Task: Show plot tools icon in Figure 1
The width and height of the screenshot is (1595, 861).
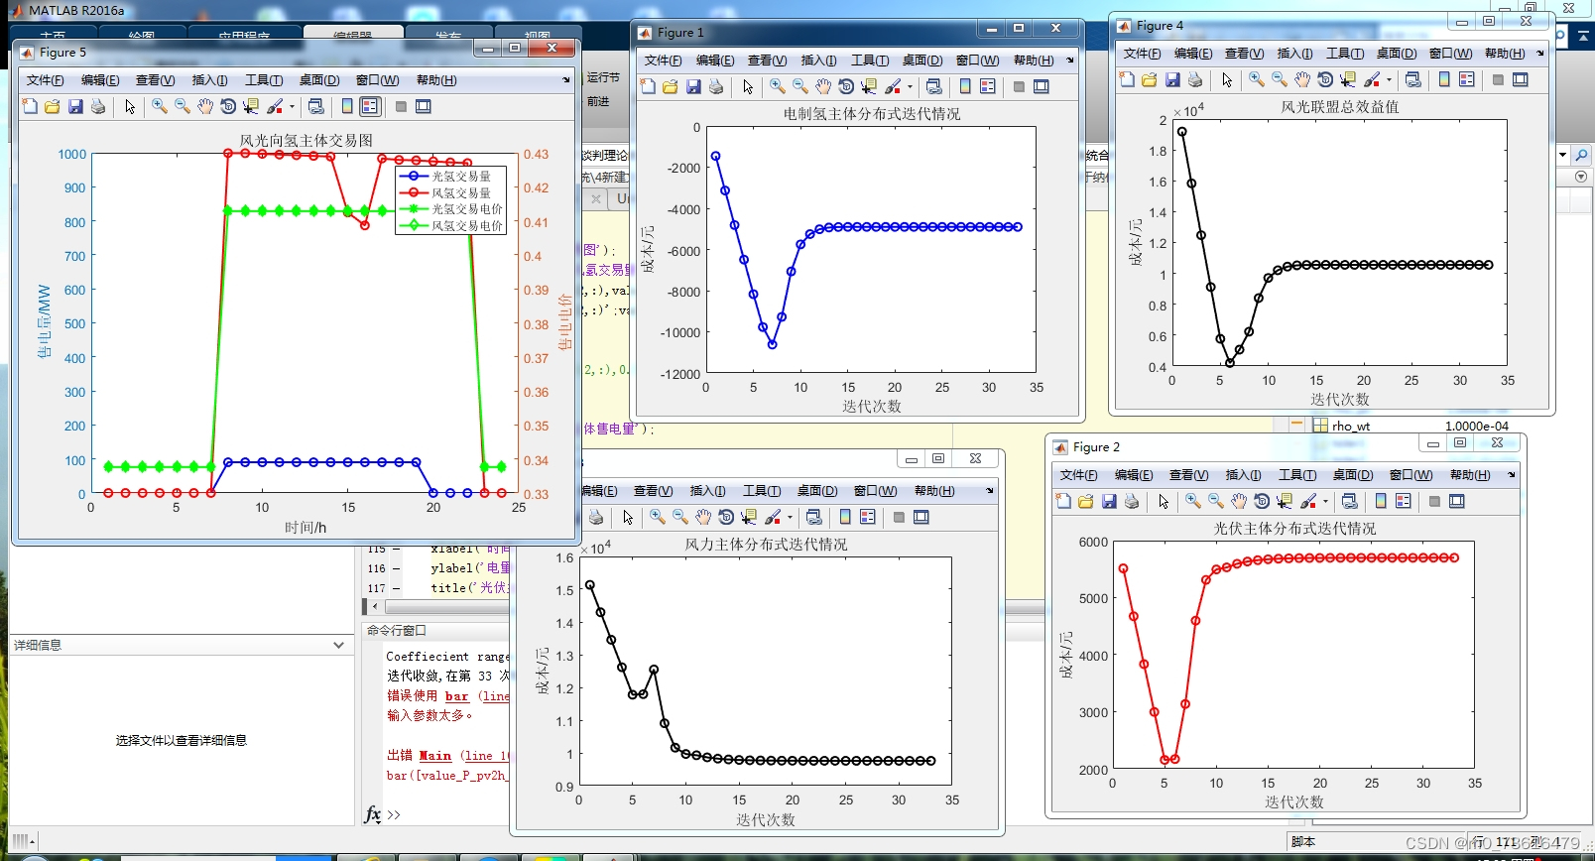Action: 1042,86
